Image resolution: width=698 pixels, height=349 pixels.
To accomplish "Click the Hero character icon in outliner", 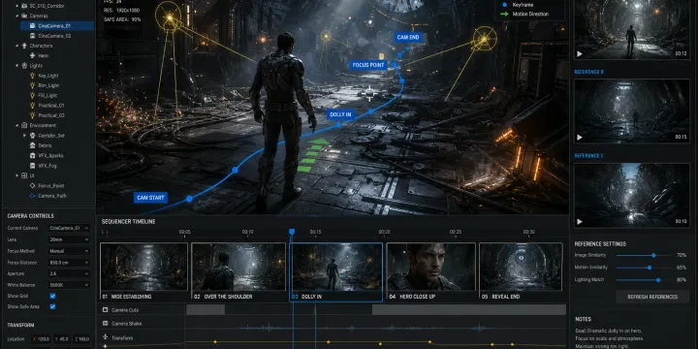I will tap(33, 55).
